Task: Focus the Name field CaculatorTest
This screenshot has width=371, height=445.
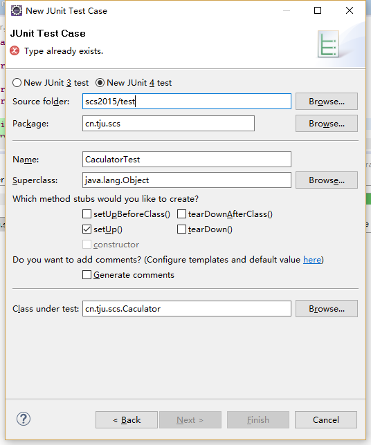Action: pos(187,159)
